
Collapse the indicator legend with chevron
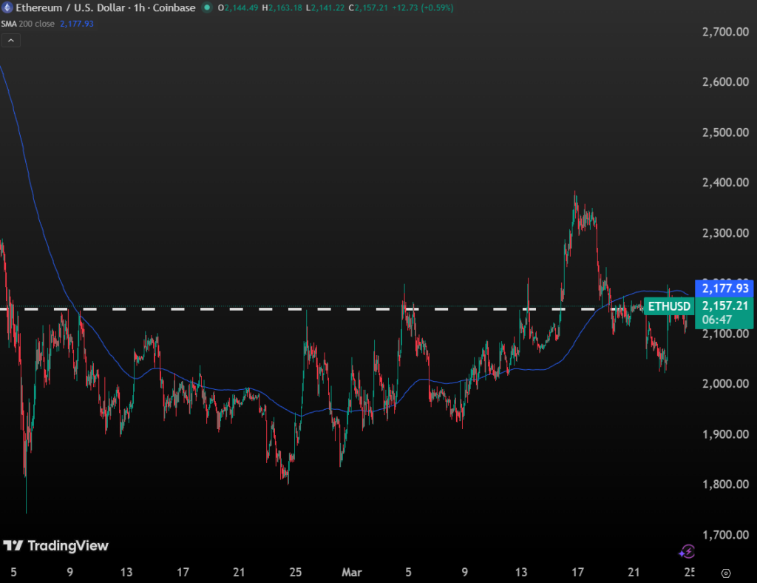tap(10, 41)
